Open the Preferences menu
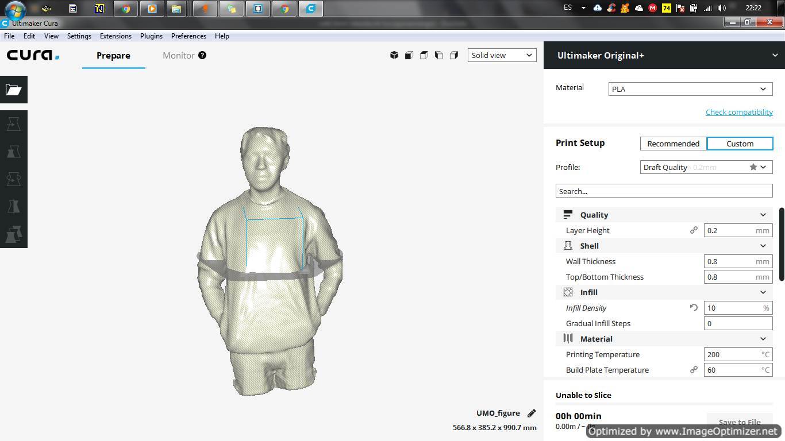This screenshot has width=785, height=441. pos(188,36)
